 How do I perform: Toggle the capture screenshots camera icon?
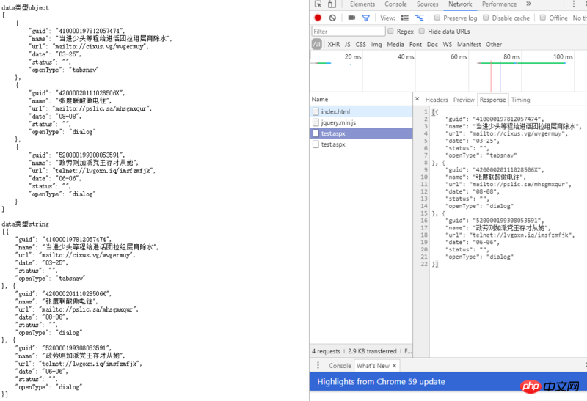point(351,18)
